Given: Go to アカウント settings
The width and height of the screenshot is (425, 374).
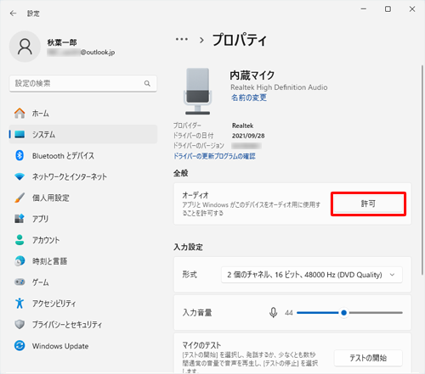Looking at the screenshot, I should pyautogui.click(x=83, y=240).
